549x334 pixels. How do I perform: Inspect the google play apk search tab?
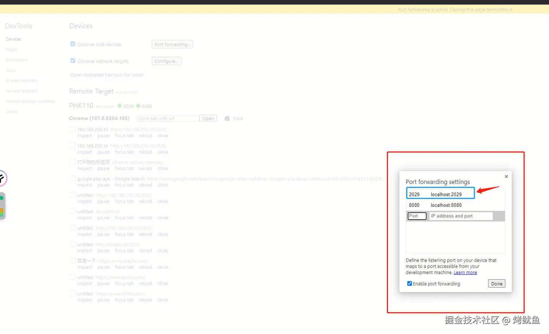click(x=85, y=185)
